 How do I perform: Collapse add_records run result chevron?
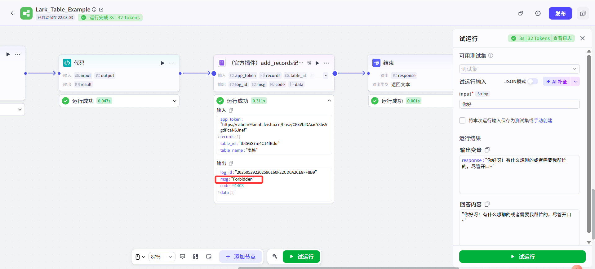click(329, 101)
